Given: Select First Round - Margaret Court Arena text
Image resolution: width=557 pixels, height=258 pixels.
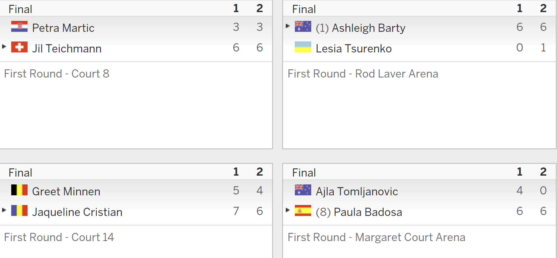Looking at the screenshot, I should [377, 237].
